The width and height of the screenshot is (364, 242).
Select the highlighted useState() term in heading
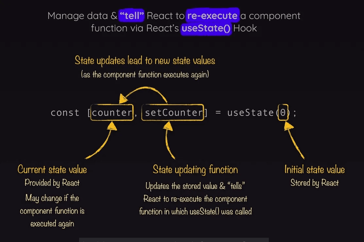click(x=206, y=28)
